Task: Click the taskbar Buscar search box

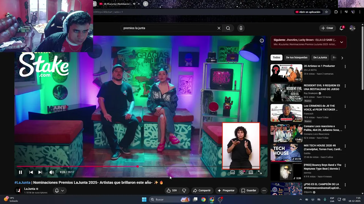Action: pyautogui.click(x=170, y=199)
